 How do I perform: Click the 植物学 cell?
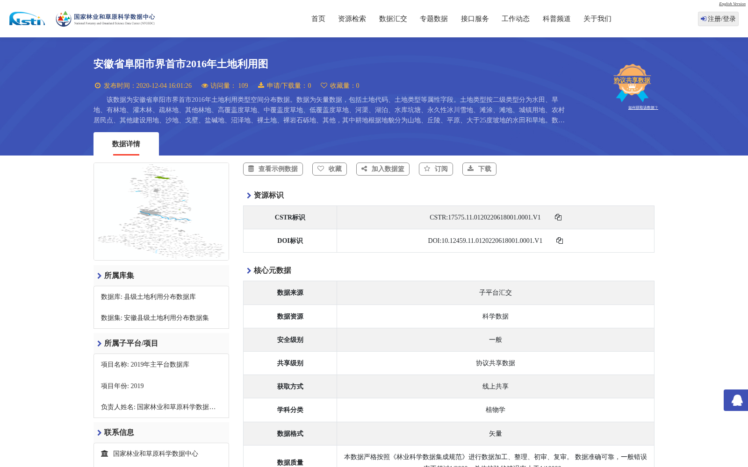496,410
